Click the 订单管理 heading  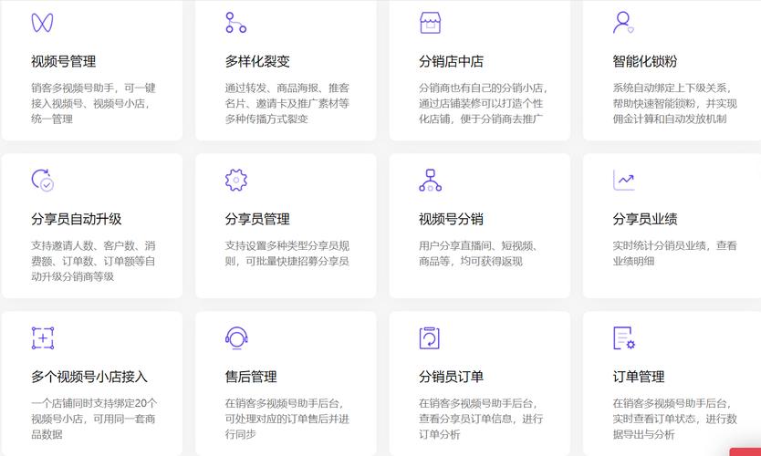point(638,377)
